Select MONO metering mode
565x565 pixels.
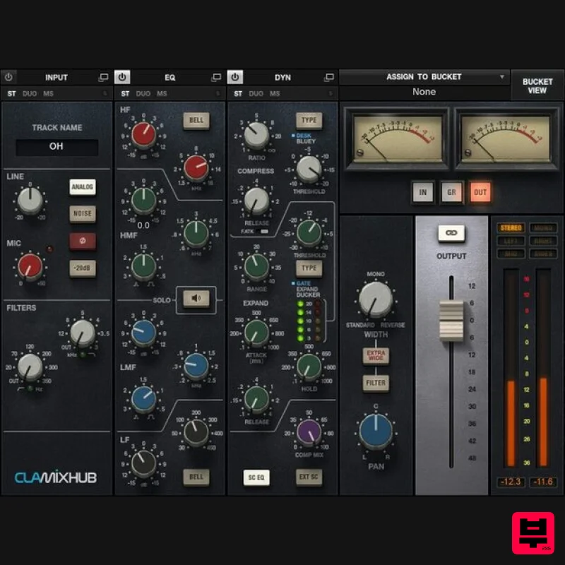click(543, 227)
